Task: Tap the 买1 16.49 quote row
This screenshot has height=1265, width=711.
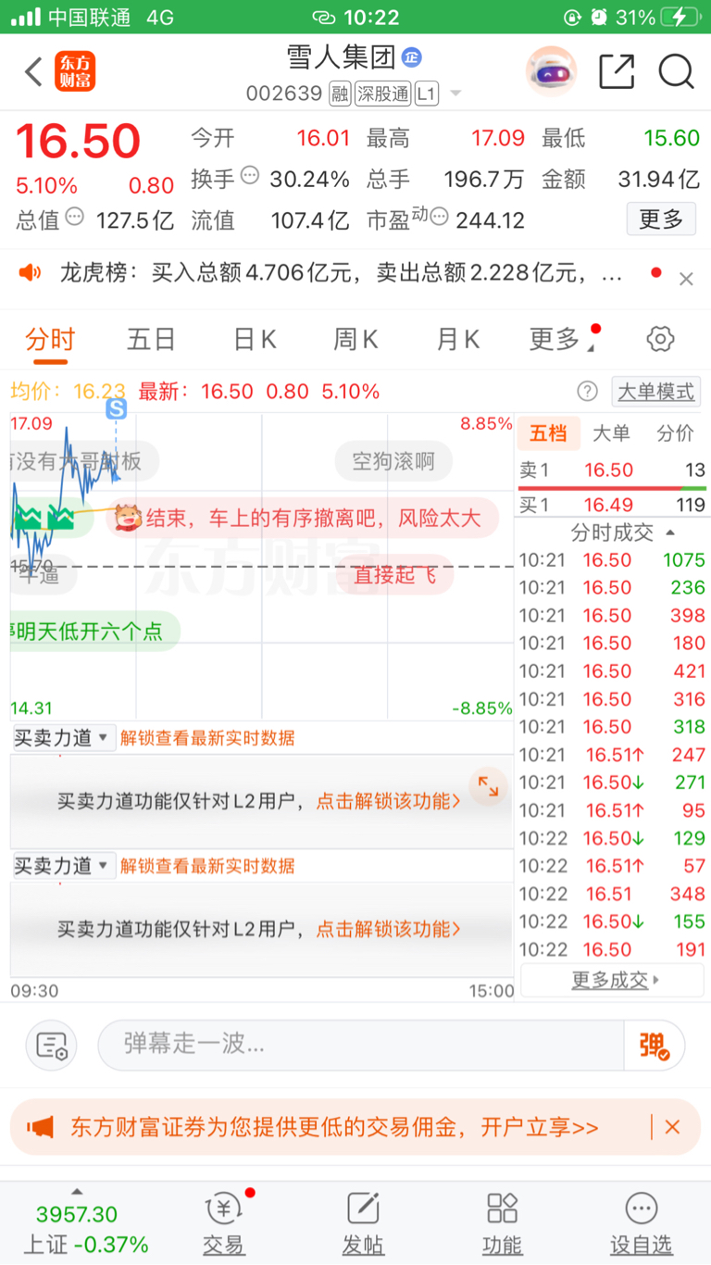Action: [612, 505]
